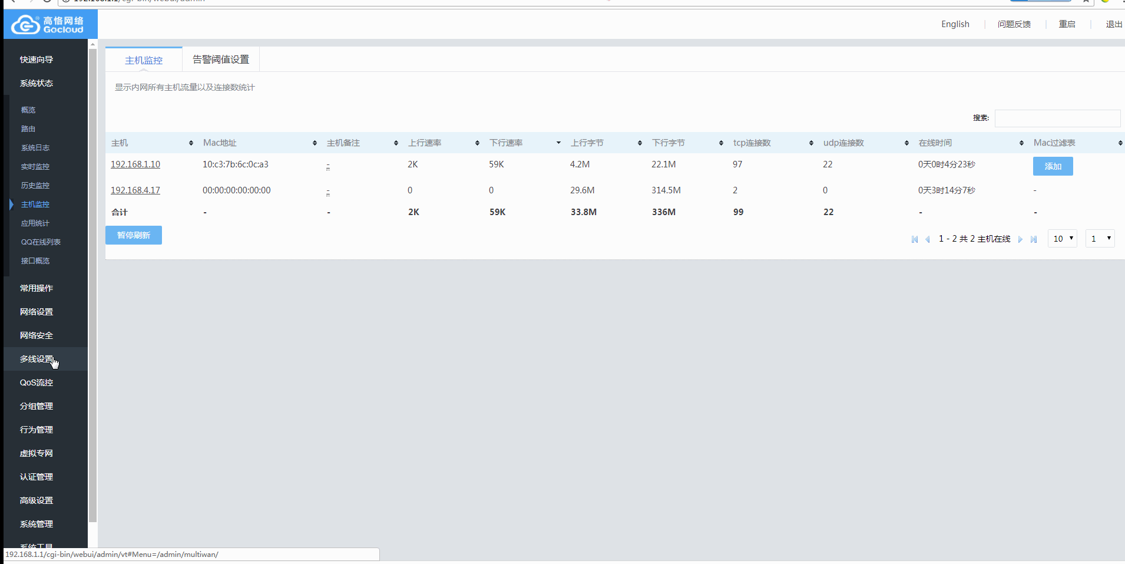The width and height of the screenshot is (1125, 564).
Task: Open rows-per-page dropdown showing 10
Action: pos(1063,239)
